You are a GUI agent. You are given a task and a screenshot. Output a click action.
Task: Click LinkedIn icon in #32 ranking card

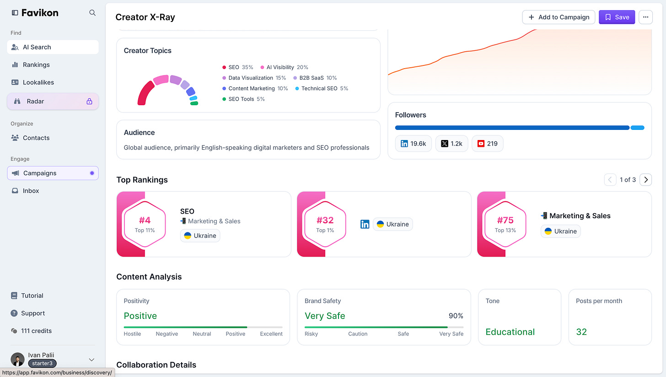365,224
